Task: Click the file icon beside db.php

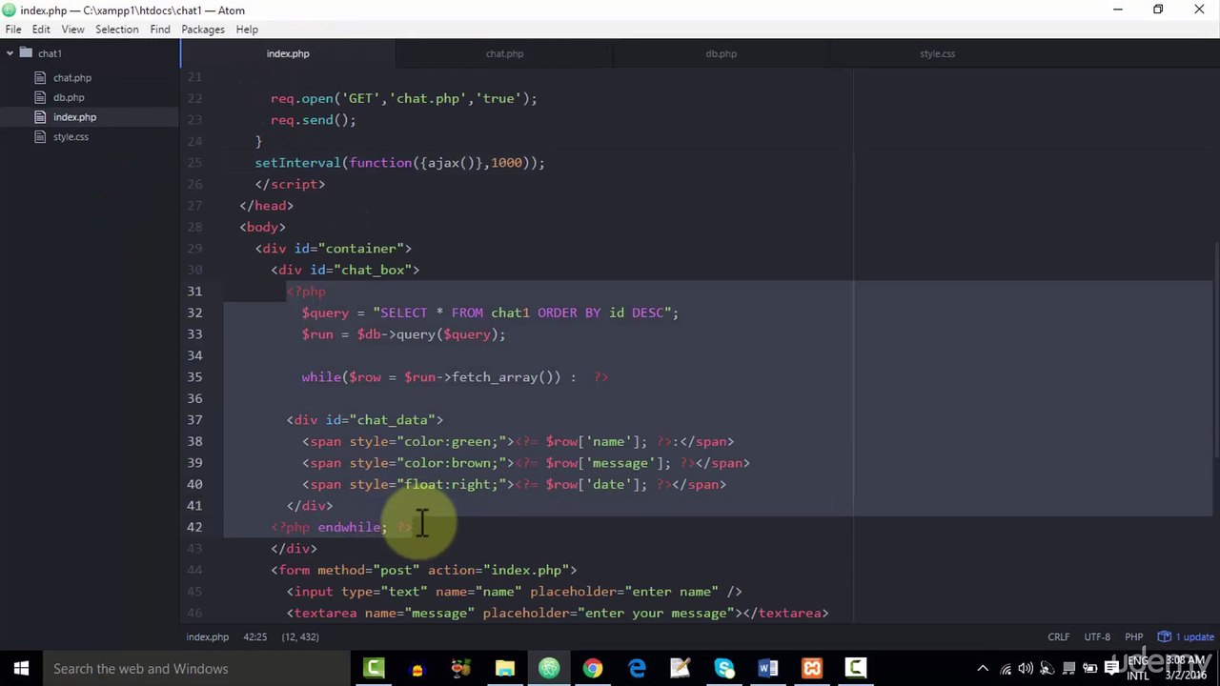Action: coord(40,97)
